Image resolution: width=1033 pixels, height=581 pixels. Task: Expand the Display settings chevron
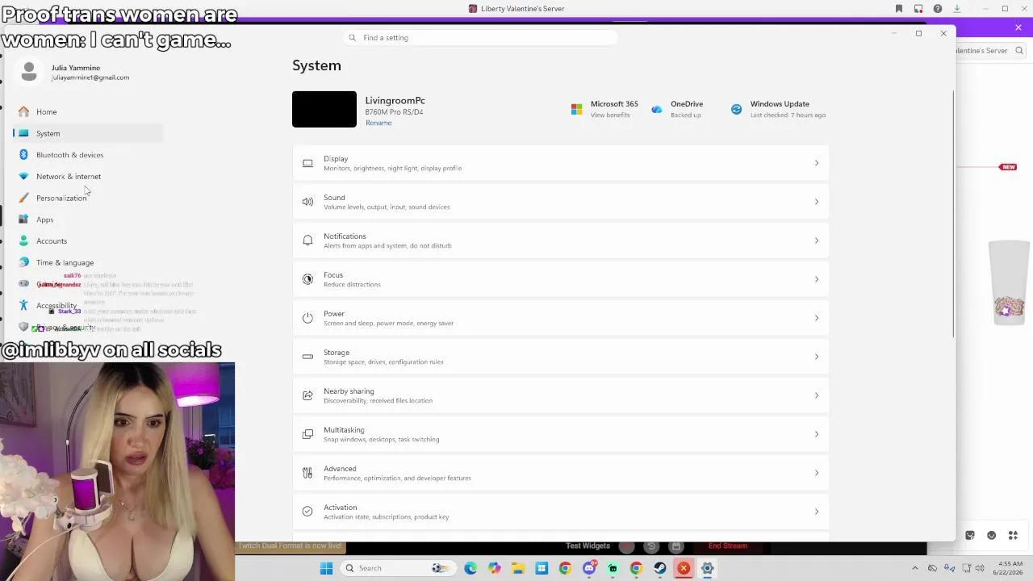[x=816, y=163]
